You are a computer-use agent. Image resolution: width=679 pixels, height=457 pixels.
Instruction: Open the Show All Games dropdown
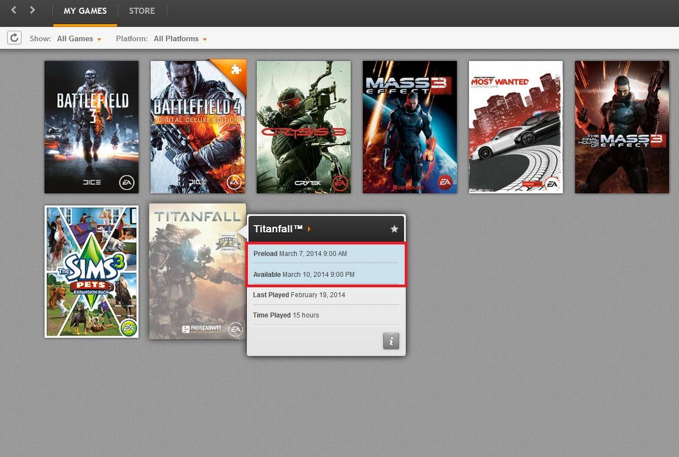pos(79,39)
